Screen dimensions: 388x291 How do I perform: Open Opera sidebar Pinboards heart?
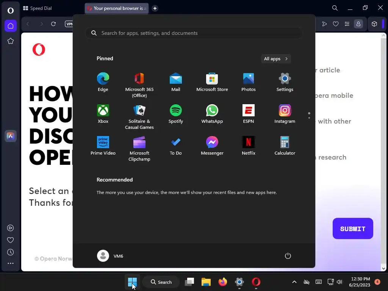point(10,240)
